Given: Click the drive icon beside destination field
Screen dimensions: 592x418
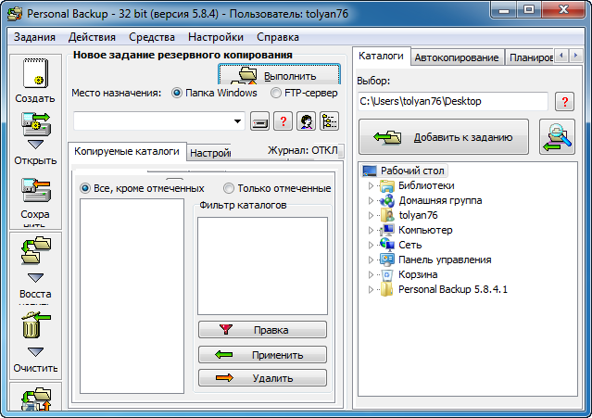Looking at the screenshot, I should [x=258, y=121].
